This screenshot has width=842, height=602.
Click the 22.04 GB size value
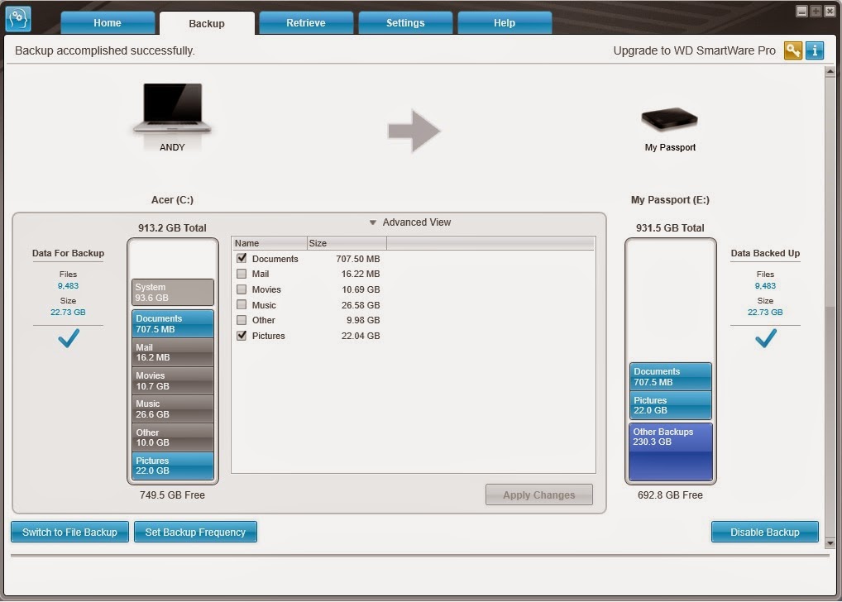[x=361, y=336]
